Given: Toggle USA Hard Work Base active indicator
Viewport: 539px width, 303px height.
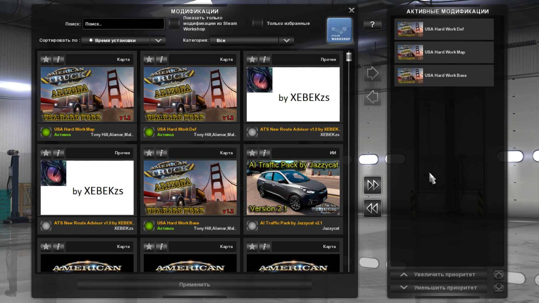Looking at the screenshot, I should pyautogui.click(x=149, y=226).
